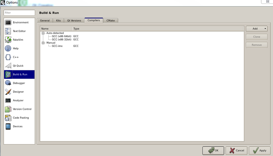Screen dimensions: 273x156
Task: Click the Name column header
Action: (56, 29)
